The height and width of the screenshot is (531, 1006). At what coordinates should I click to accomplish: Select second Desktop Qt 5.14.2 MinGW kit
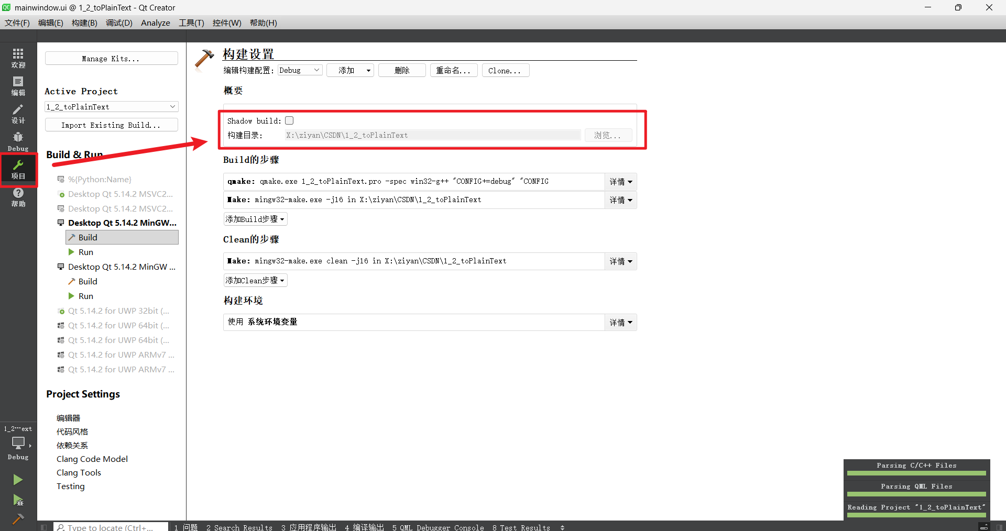pyautogui.click(x=117, y=267)
